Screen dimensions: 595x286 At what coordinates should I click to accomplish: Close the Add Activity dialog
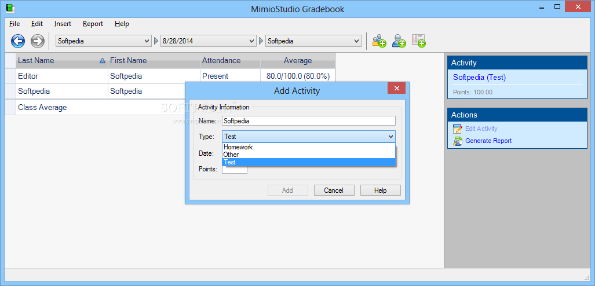pos(396,89)
